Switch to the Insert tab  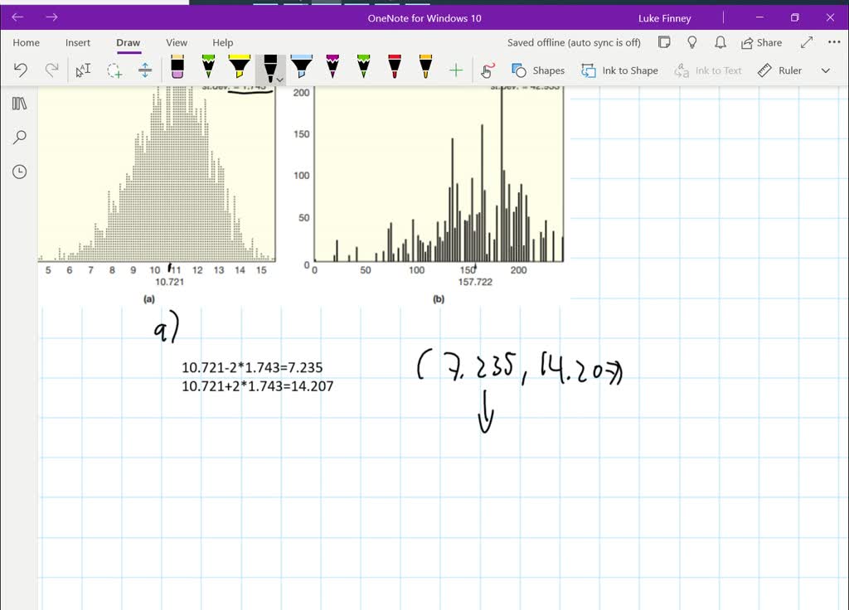[x=78, y=42]
